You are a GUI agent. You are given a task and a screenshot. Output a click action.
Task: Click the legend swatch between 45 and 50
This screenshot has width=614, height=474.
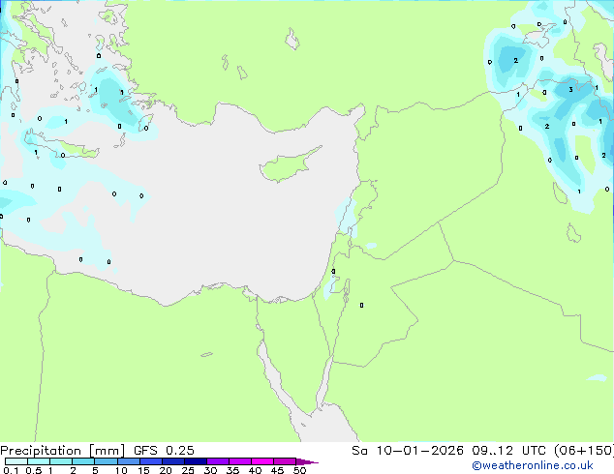click(285, 461)
